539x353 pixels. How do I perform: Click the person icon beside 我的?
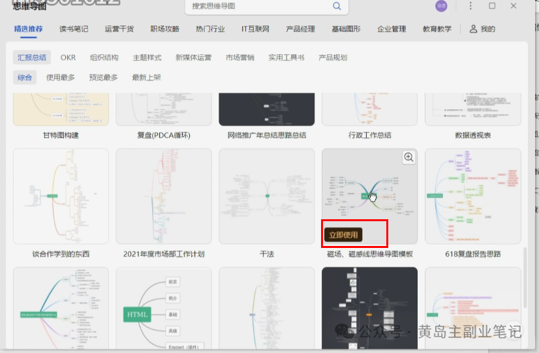[x=473, y=29]
